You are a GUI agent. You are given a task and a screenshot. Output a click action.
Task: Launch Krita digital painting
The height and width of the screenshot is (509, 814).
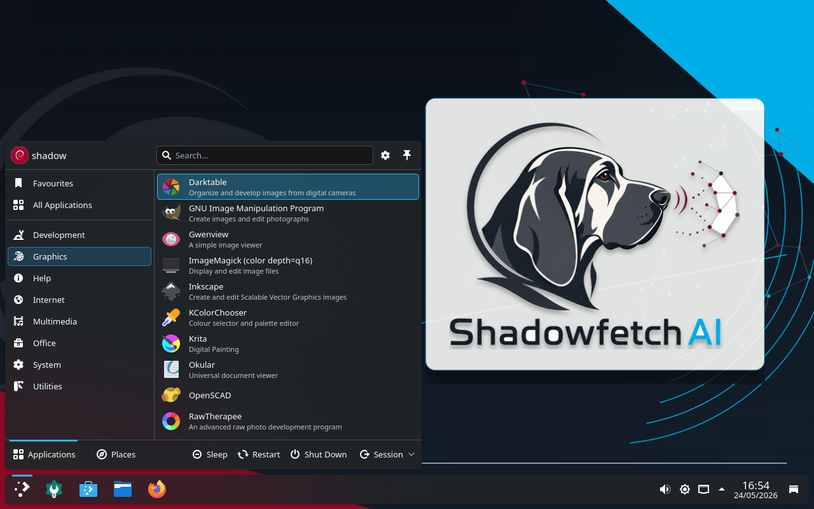287,344
